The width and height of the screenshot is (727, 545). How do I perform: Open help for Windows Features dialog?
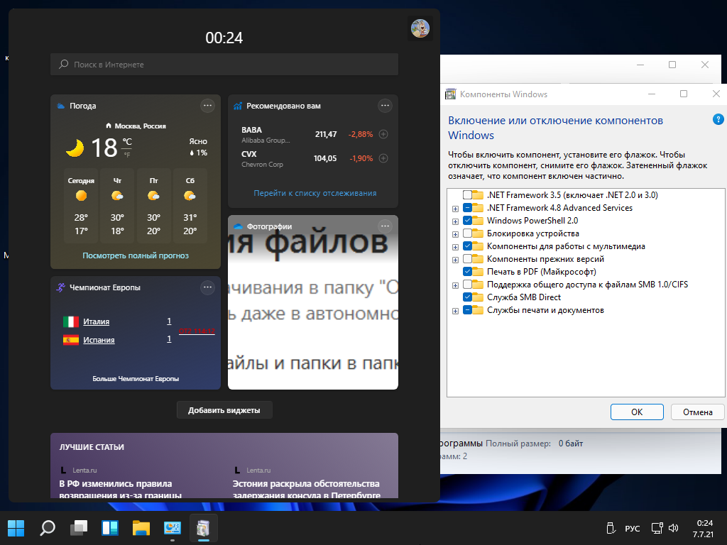coord(718,119)
